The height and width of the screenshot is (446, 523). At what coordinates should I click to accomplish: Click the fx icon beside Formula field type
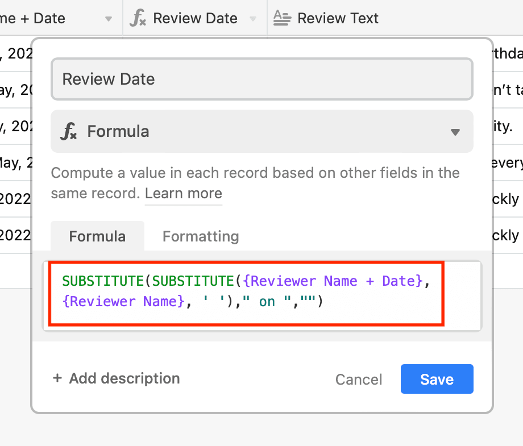click(x=69, y=131)
